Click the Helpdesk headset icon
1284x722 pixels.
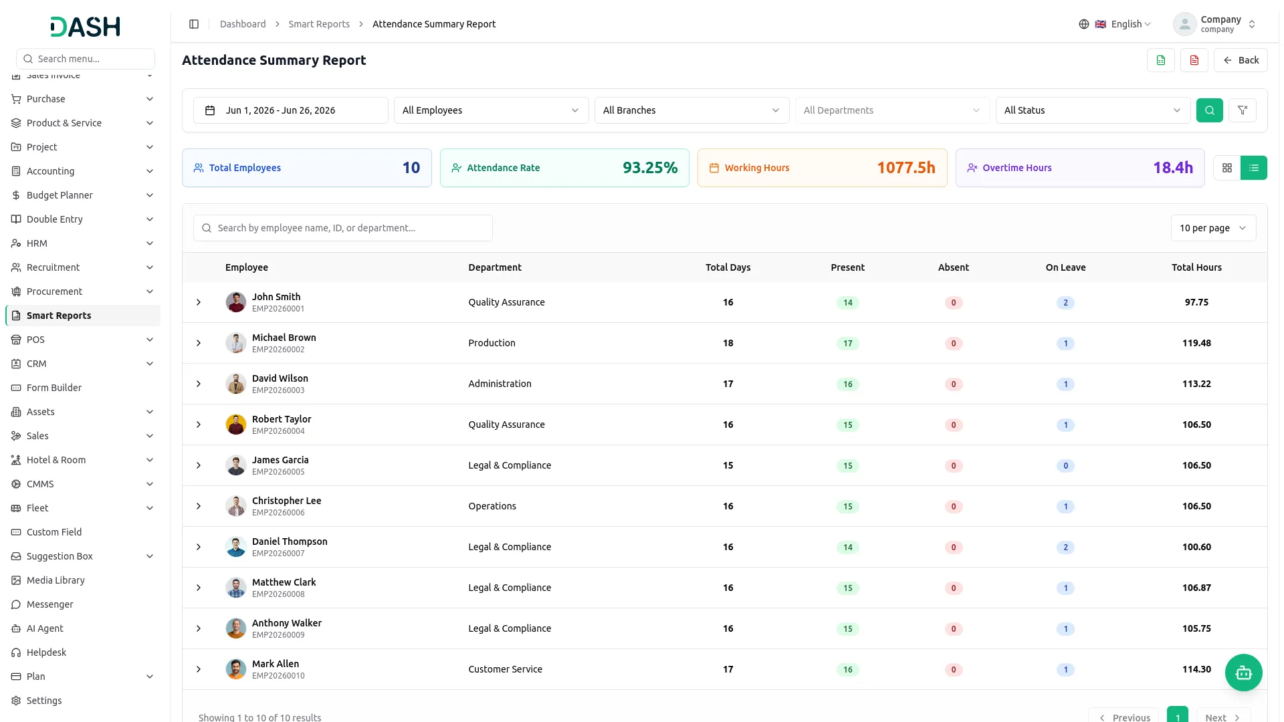[16, 652]
